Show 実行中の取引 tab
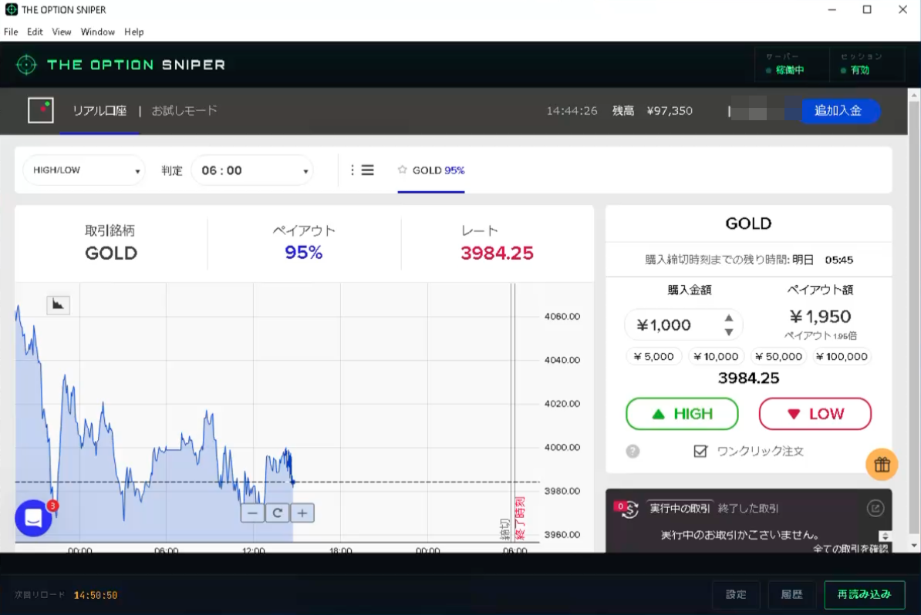 click(680, 508)
